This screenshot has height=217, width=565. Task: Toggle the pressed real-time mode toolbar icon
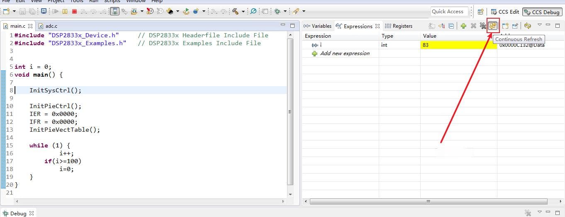pyautogui.click(x=115, y=11)
